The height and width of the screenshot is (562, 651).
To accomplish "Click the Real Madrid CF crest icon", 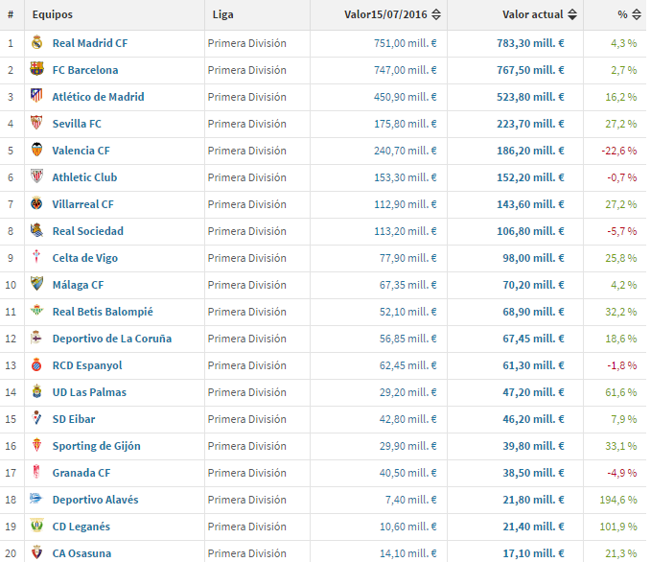I will 37,42.
